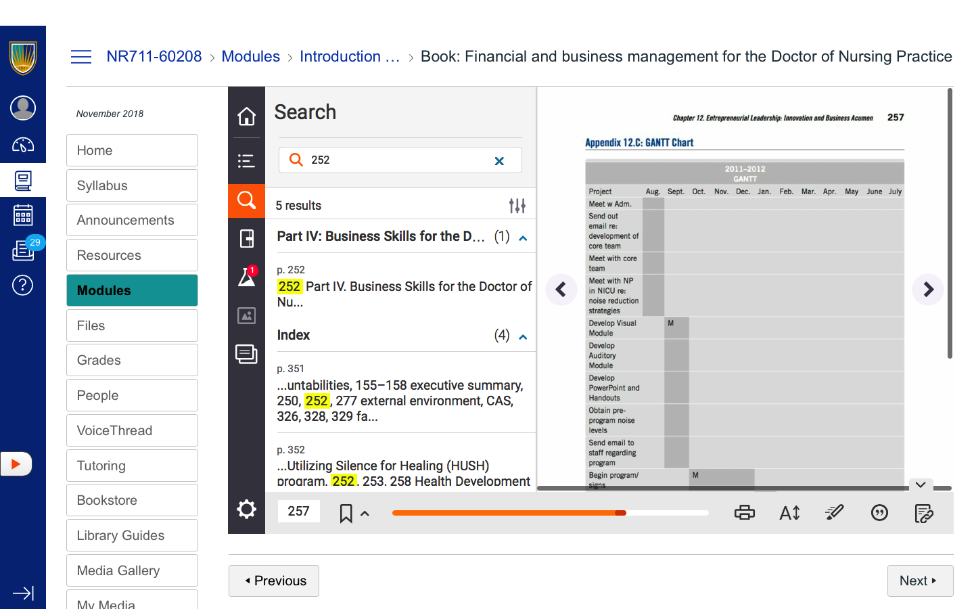This screenshot has width=974, height=609.
Task: Collapse the Index results section
Action: (x=523, y=337)
